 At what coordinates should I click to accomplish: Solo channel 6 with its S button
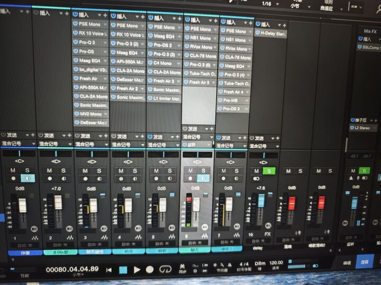204,170
